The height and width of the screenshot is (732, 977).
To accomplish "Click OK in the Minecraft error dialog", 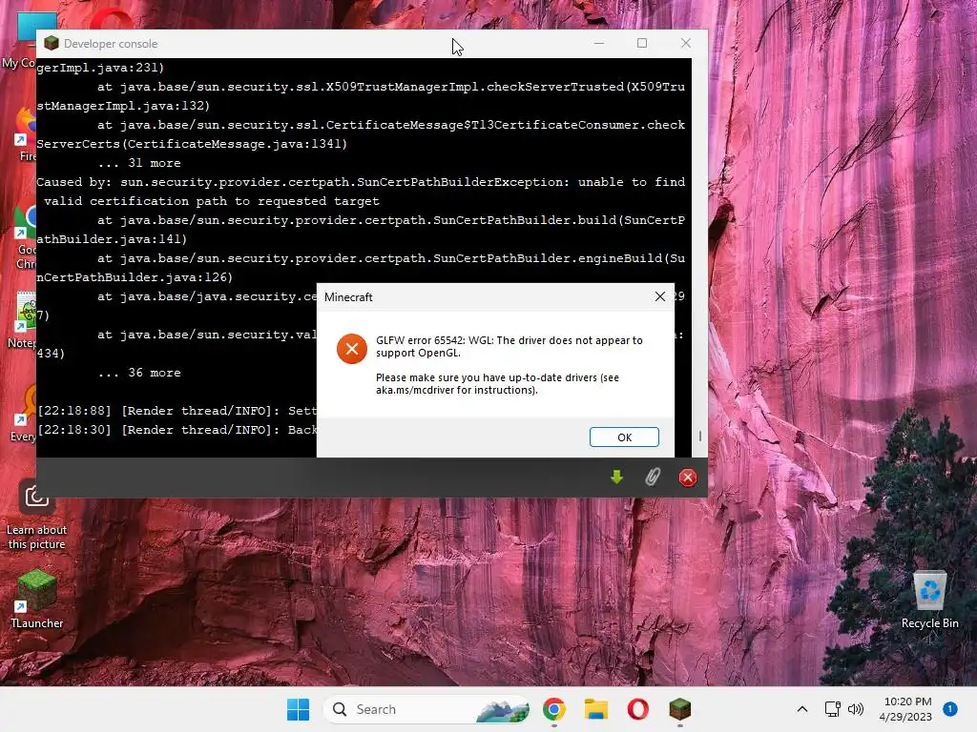I will point(624,437).
